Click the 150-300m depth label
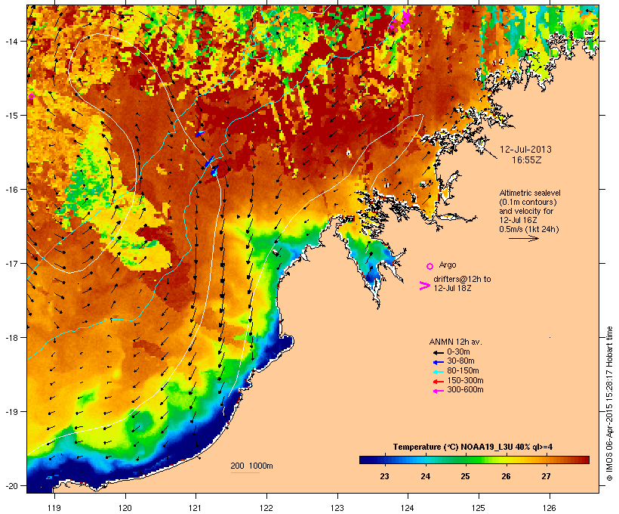The image size is (619, 514). coord(465,380)
